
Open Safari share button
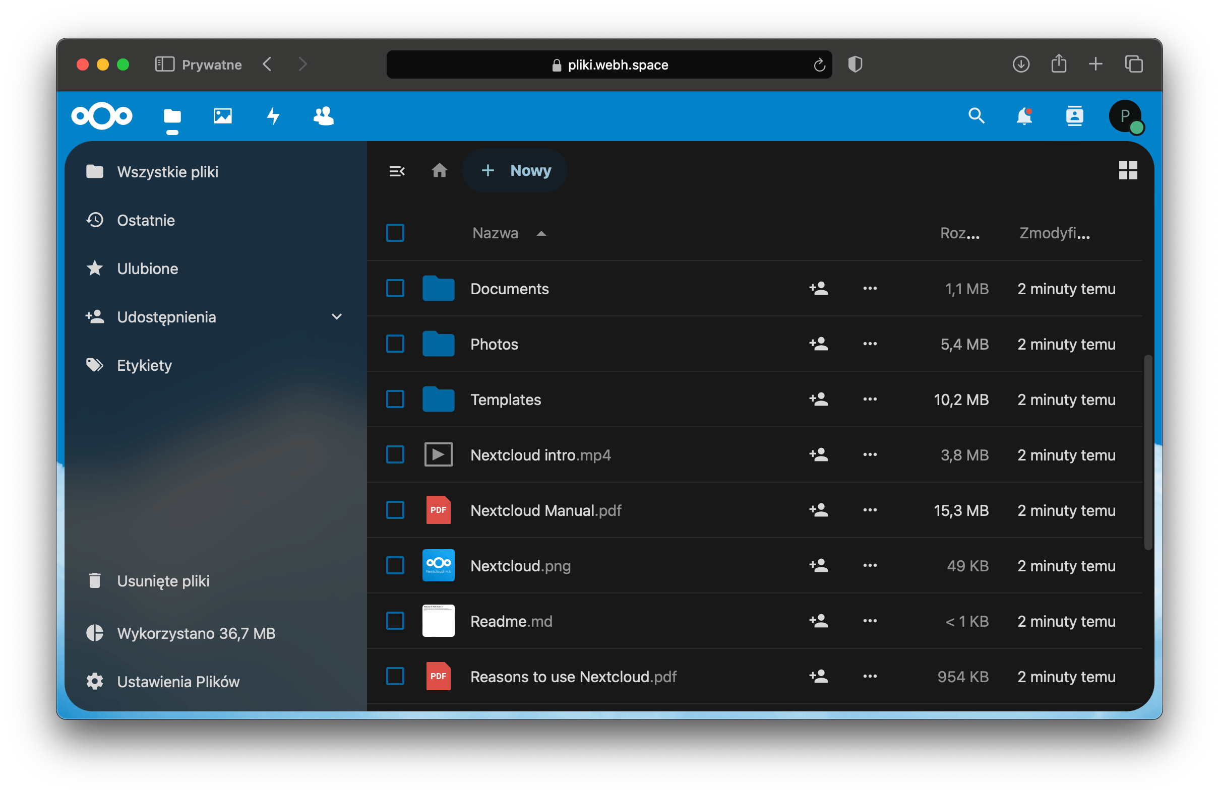coord(1059,64)
